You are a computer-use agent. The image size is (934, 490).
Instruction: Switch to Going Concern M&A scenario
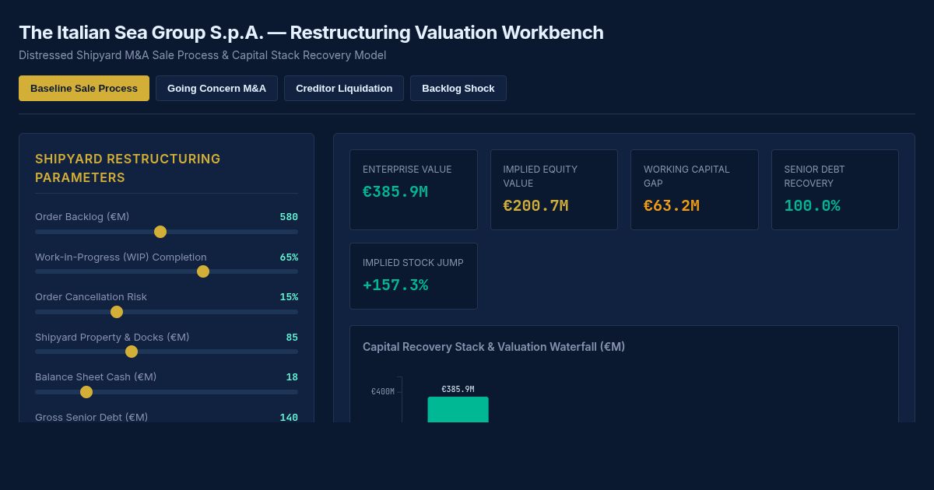pos(216,88)
